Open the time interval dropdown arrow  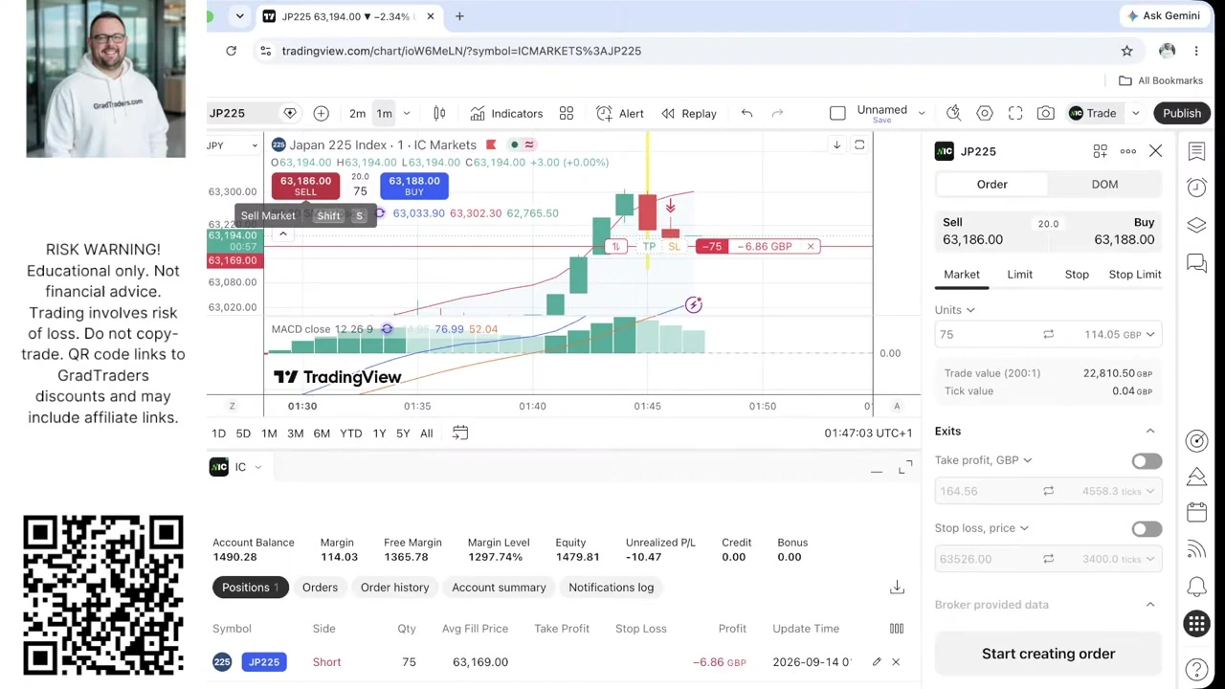click(x=407, y=113)
